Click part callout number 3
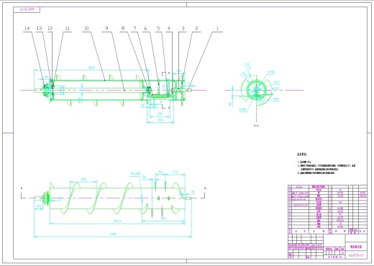Image resolution: width=374 pixels, height=266 pixels. 183,28
